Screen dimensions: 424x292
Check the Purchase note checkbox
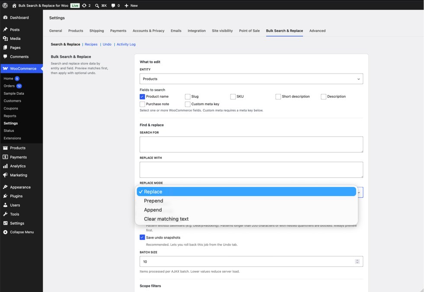tap(142, 104)
